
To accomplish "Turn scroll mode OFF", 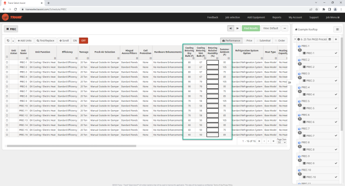I will pos(83,40).
